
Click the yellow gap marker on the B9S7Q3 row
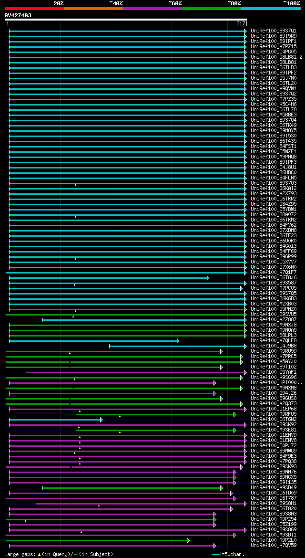pos(75,185)
